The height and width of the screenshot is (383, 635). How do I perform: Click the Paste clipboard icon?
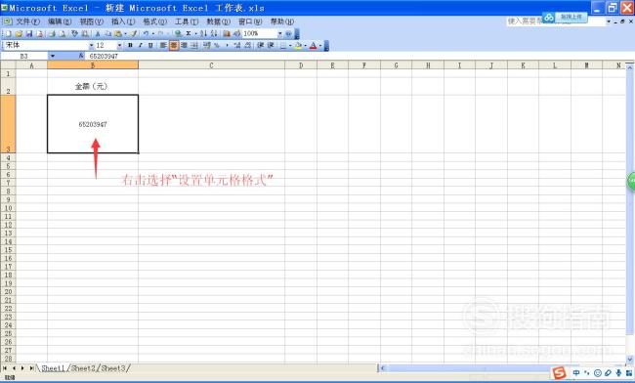[118, 33]
